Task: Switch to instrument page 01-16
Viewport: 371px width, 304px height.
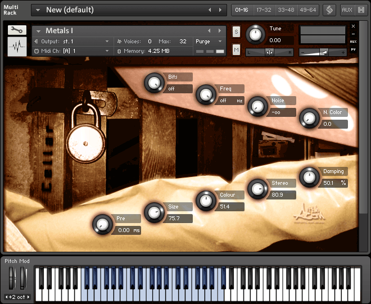Action: click(x=242, y=10)
